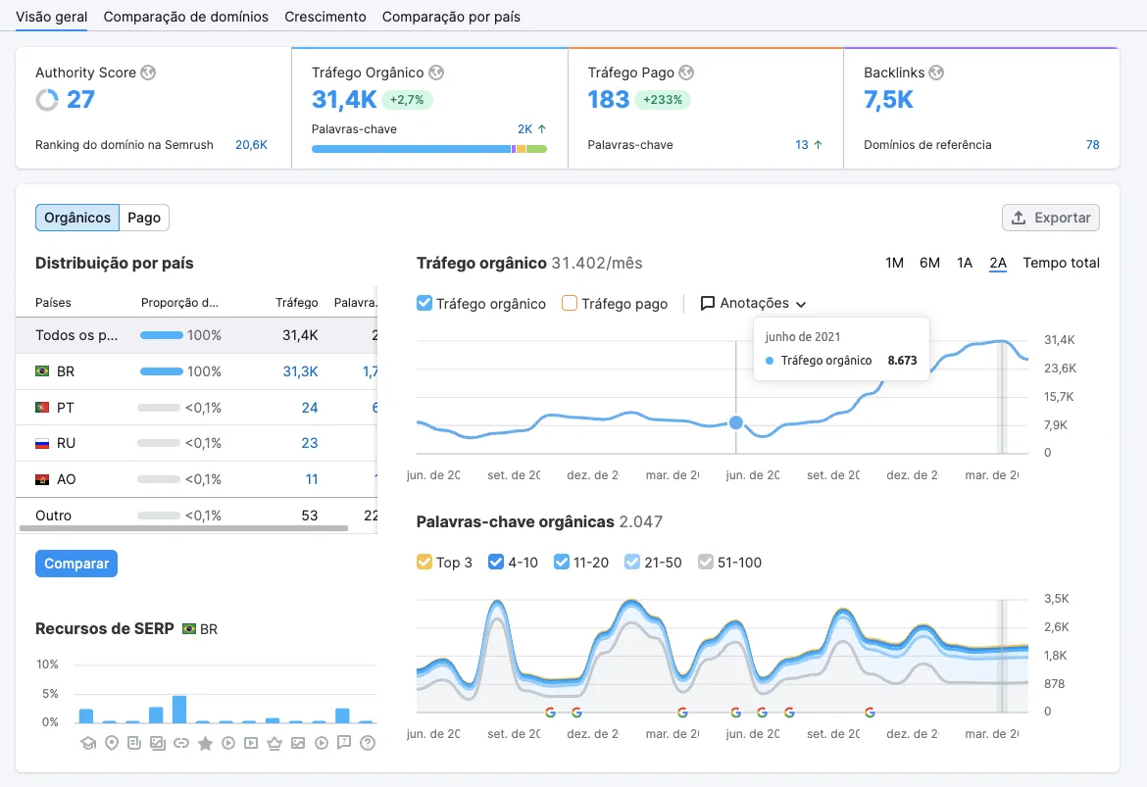This screenshot has width=1147, height=787.
Task: Go to Comparação por país tab
Action: coord(451,17)
